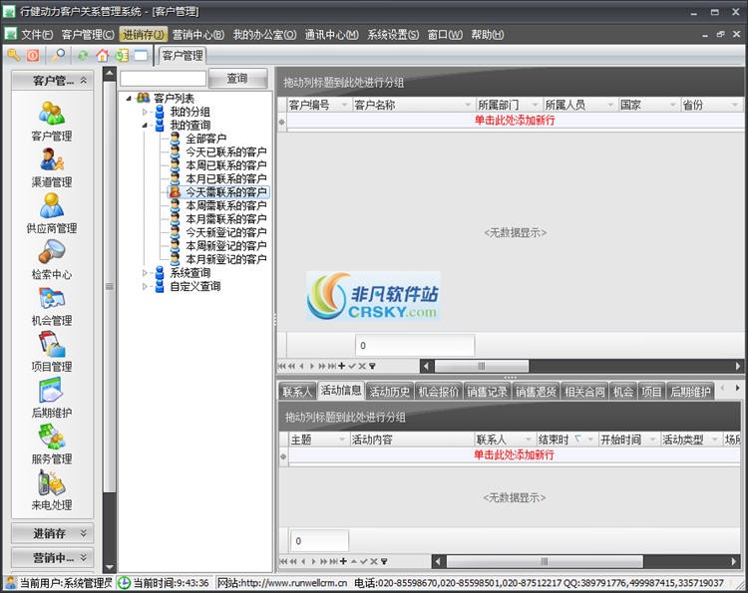Open 后期维护 in the sidebar
The image size is (748, 593).
[52, 399]
